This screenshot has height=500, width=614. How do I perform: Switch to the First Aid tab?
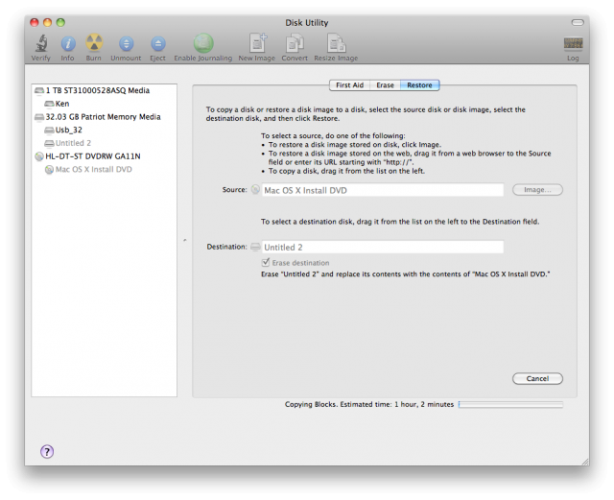pos(349,85)
